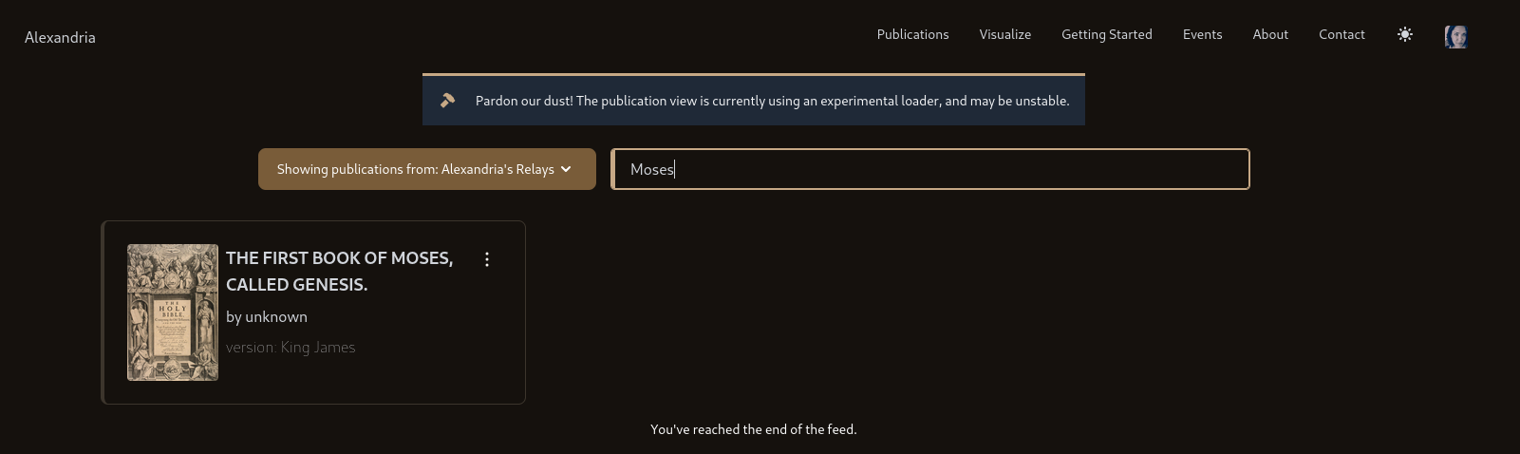Click the search field containing 'Moses'
Screen dimensions: 1520x454
point(930,169)
